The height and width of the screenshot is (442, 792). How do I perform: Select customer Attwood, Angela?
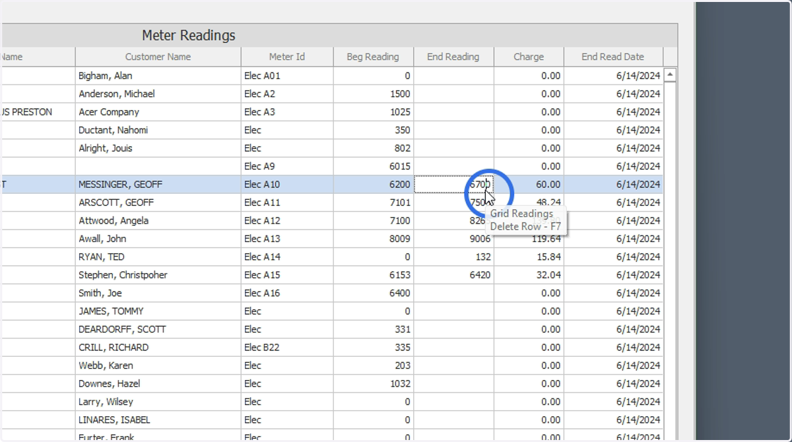coord(114,221)
